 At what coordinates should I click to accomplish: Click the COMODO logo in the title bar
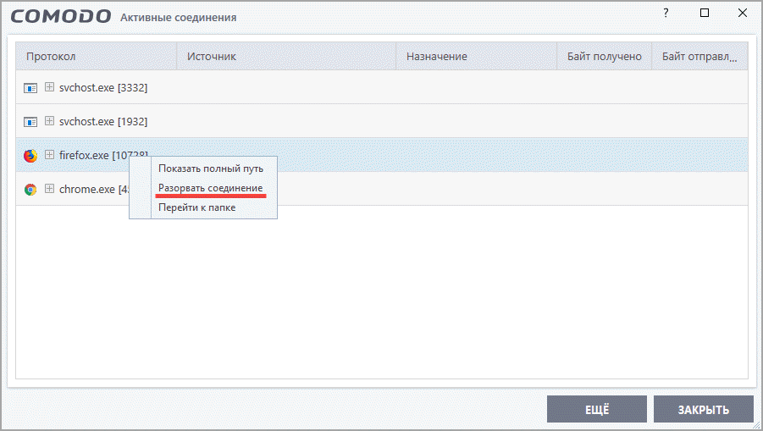(60, 16)
